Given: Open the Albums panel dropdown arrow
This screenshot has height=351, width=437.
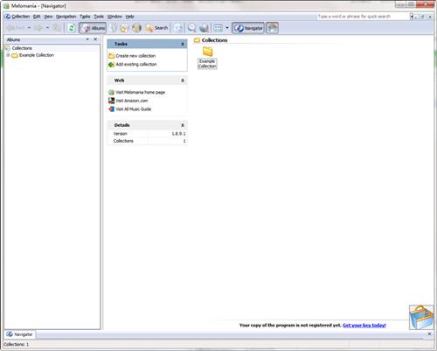Looking at the screenshot, I should 87,39.
